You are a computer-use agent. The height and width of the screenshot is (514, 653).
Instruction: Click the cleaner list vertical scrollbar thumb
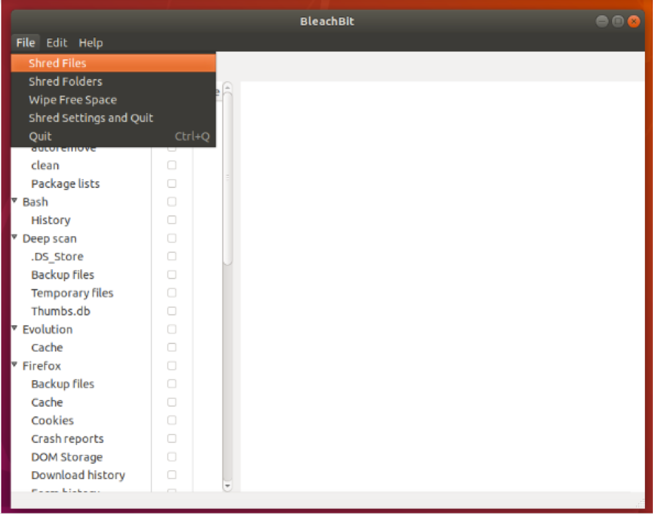(227, 178)
